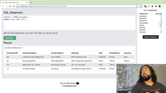Expand the tab search chevron
This screenshot has width=166, height=93.
163,3
